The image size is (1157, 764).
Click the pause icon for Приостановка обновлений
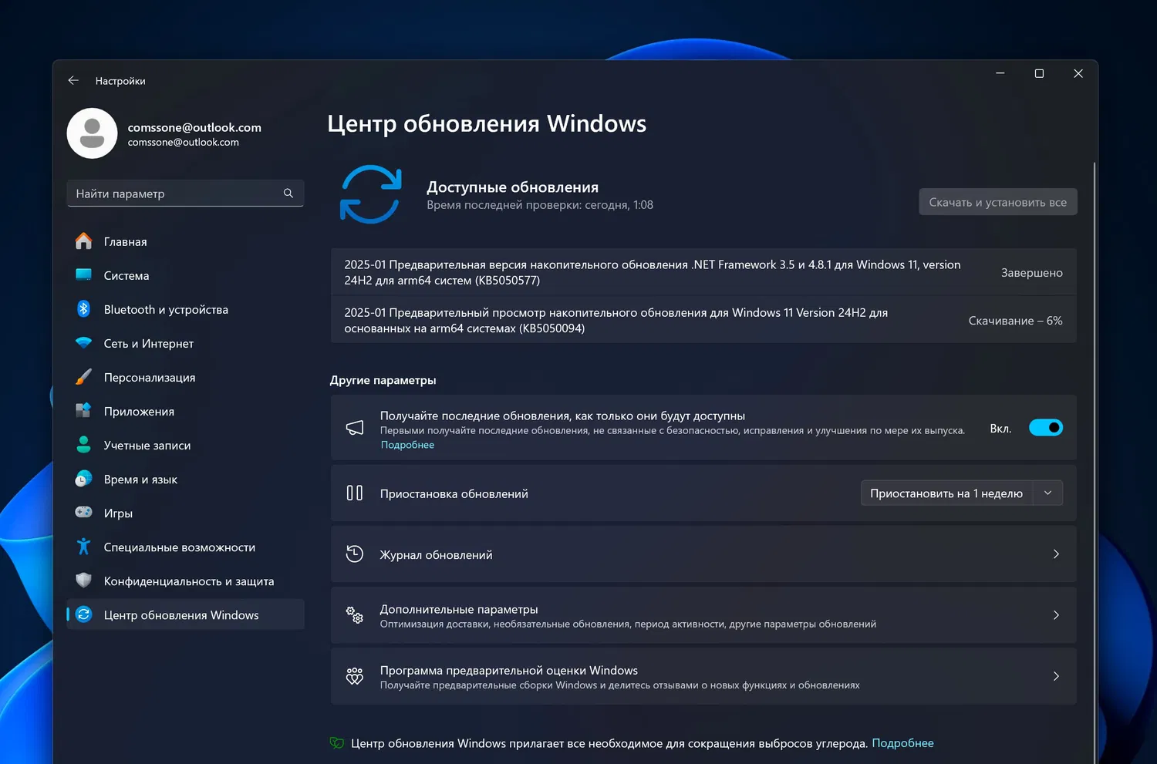point(355,493)
